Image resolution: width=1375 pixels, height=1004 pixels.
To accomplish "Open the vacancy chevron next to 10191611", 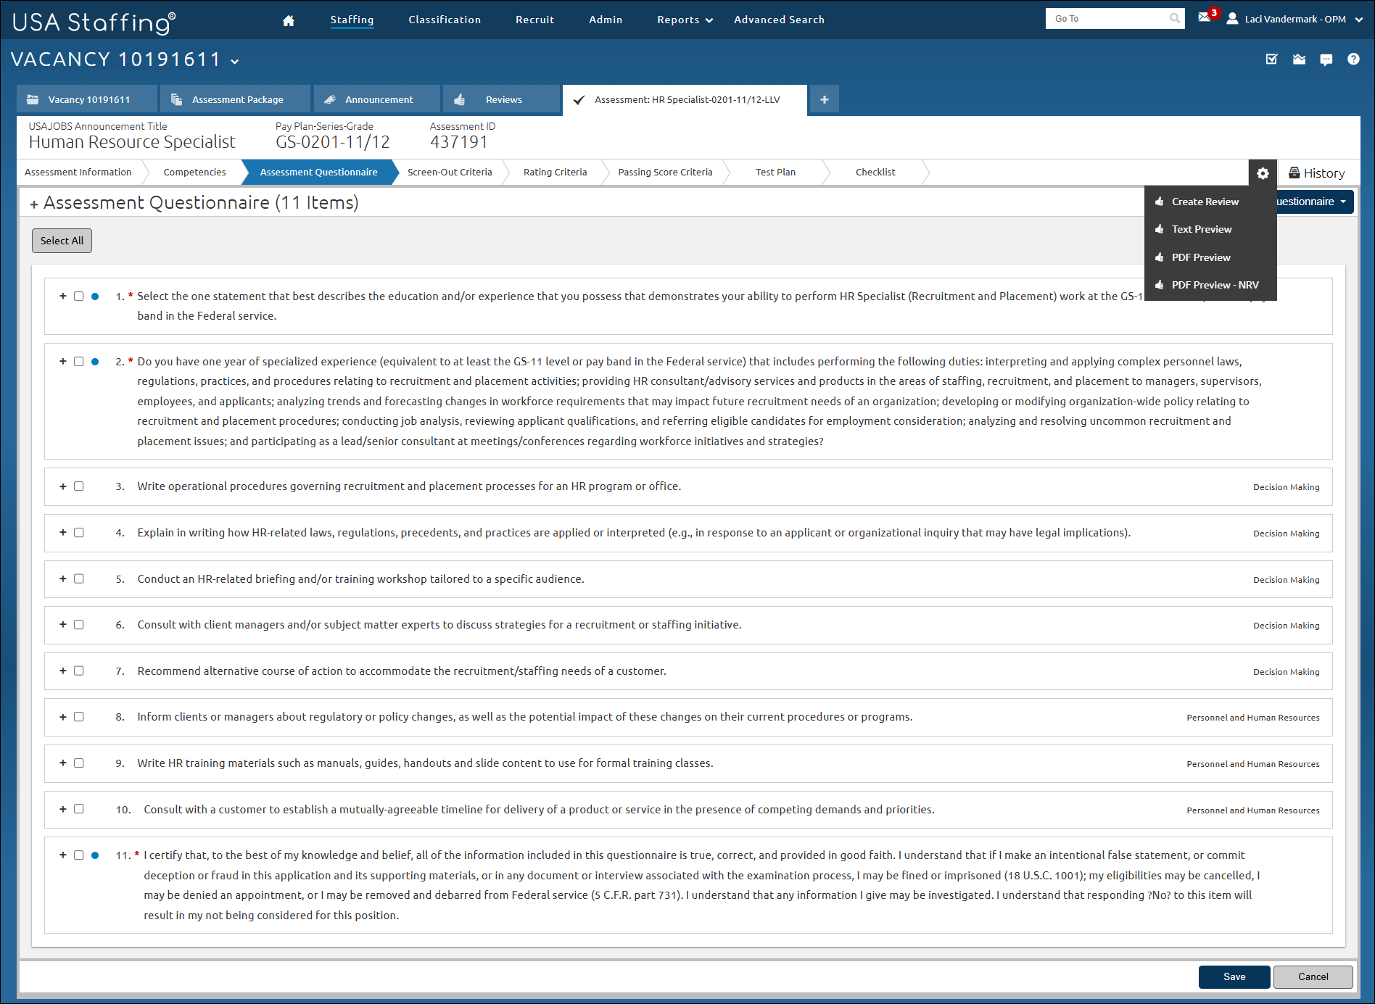I will tap(234, 62).
